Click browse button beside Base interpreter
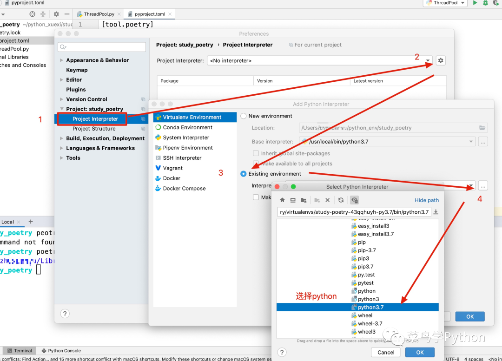The height and width of the screenshot is (361, 502). click(x=483, y=142)
